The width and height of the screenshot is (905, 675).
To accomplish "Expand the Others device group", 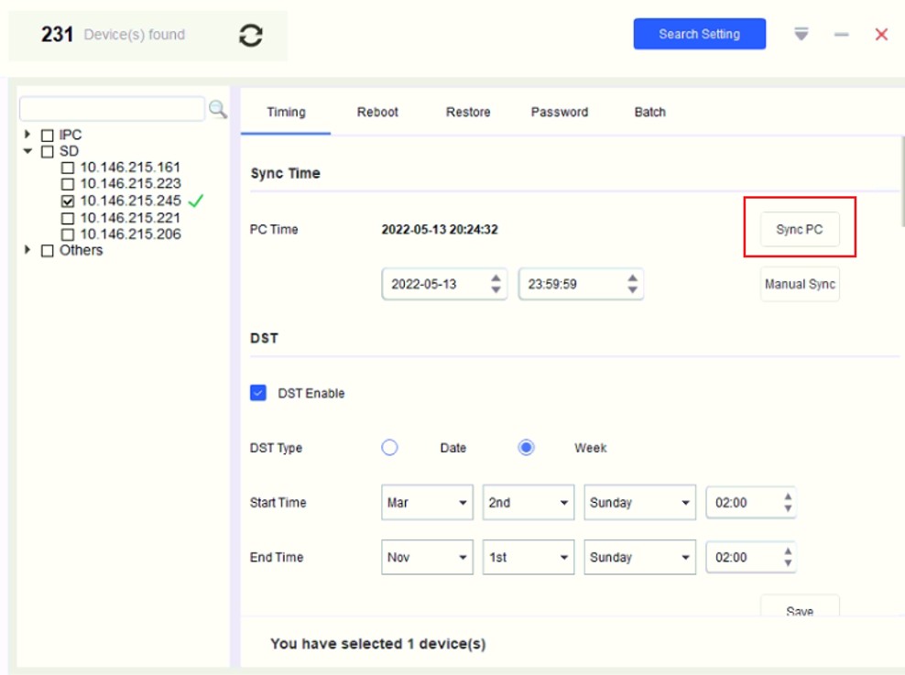I will [28, 250].
